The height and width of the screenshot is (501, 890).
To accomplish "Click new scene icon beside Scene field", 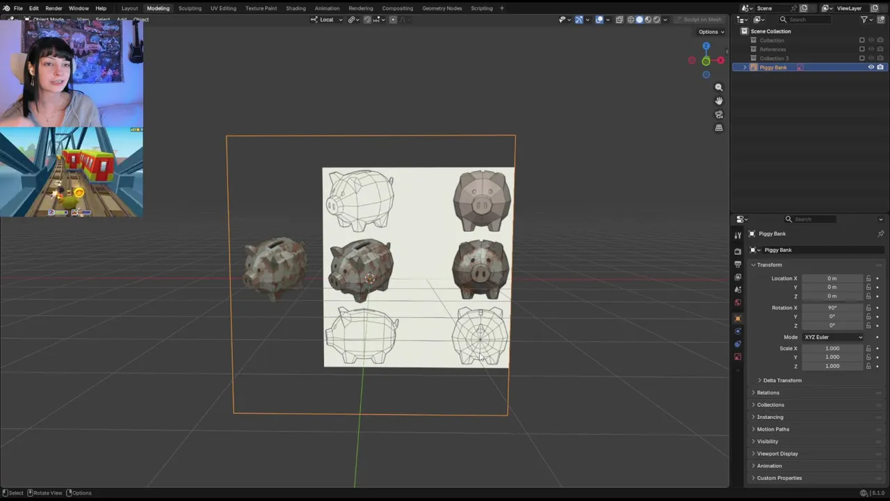I will coord(803,8).
